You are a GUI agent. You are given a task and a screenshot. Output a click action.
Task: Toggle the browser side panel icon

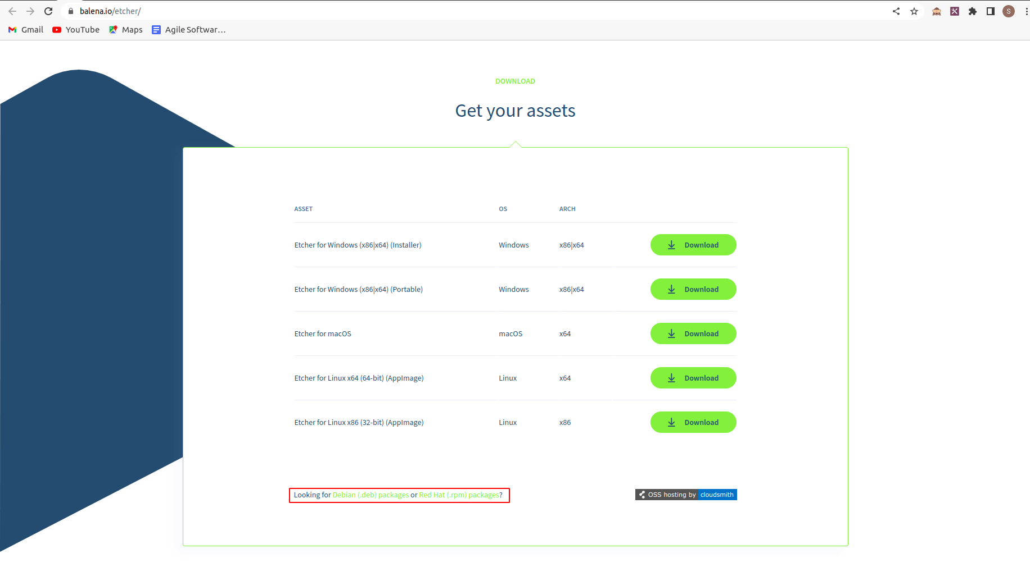pyautogui.click(x=991, y=11)
